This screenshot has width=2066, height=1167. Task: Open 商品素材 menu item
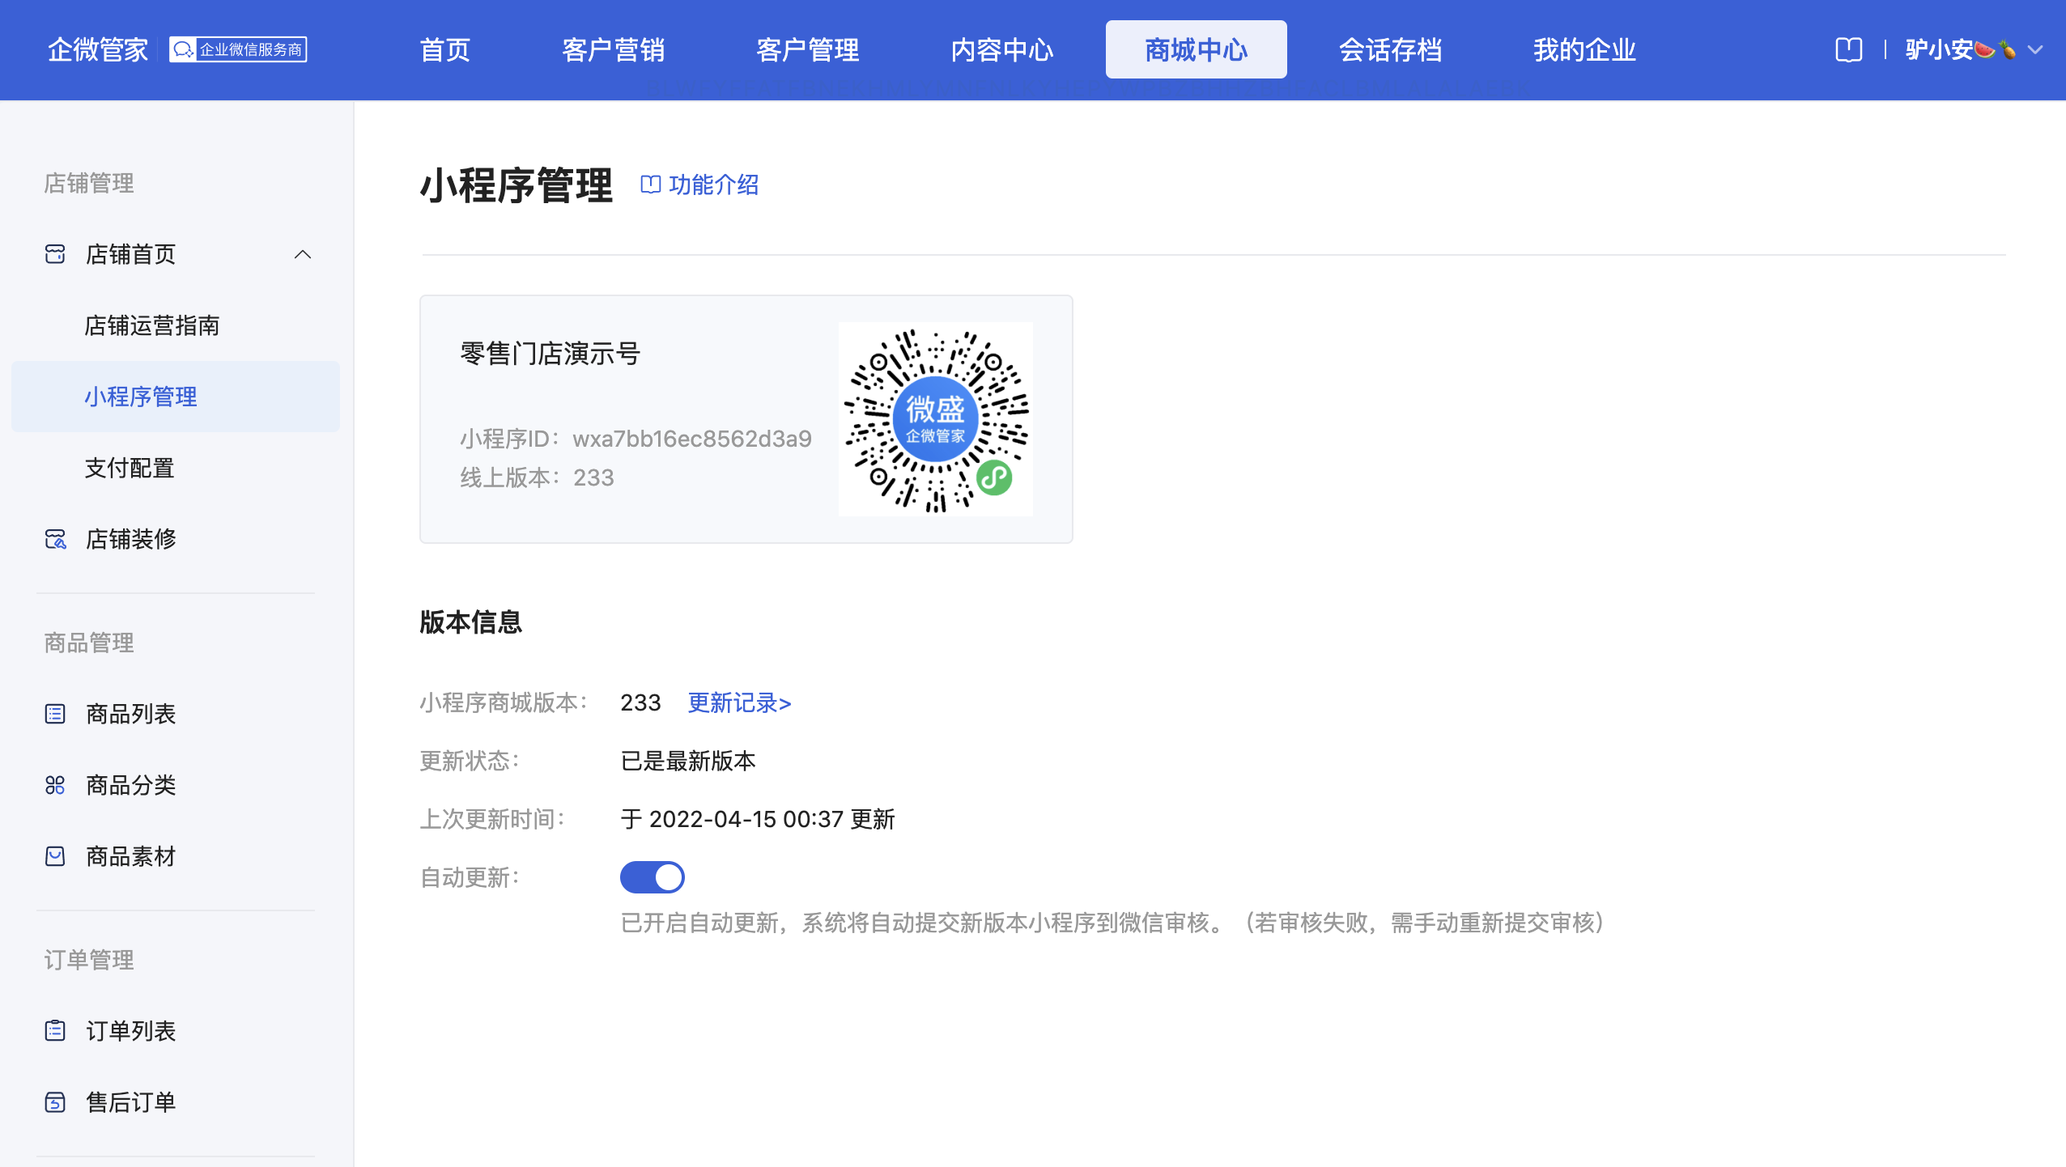tap(131, 856)
